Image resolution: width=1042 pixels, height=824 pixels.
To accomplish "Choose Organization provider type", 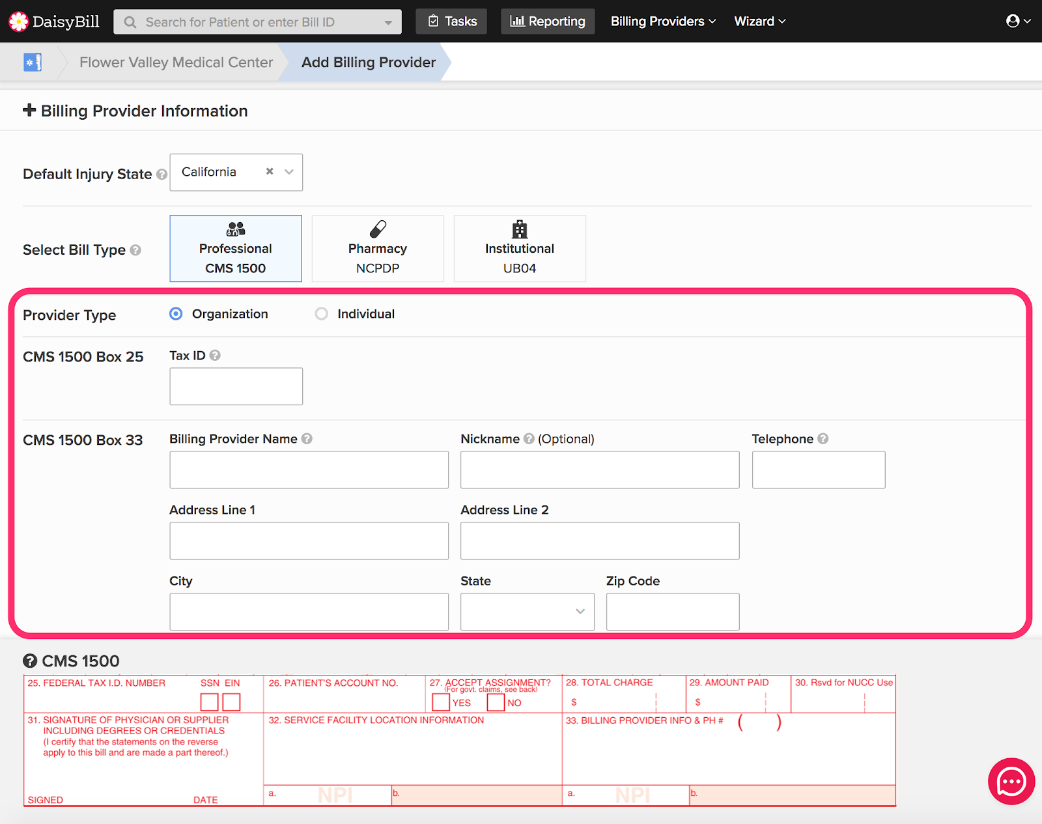I will 176,314.
